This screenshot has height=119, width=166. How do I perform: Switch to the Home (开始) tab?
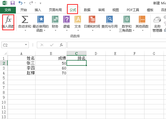(x=24, y=10)
